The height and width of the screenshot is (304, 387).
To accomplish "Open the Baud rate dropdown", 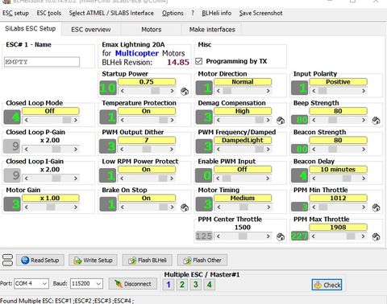I will [98, 283].
